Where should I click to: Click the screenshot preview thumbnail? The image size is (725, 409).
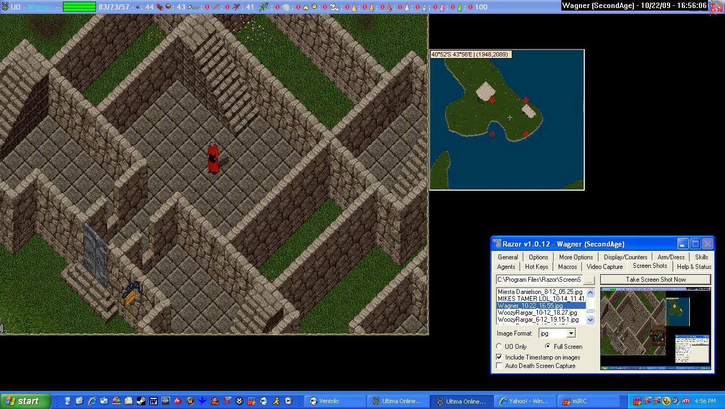(655, 328)
